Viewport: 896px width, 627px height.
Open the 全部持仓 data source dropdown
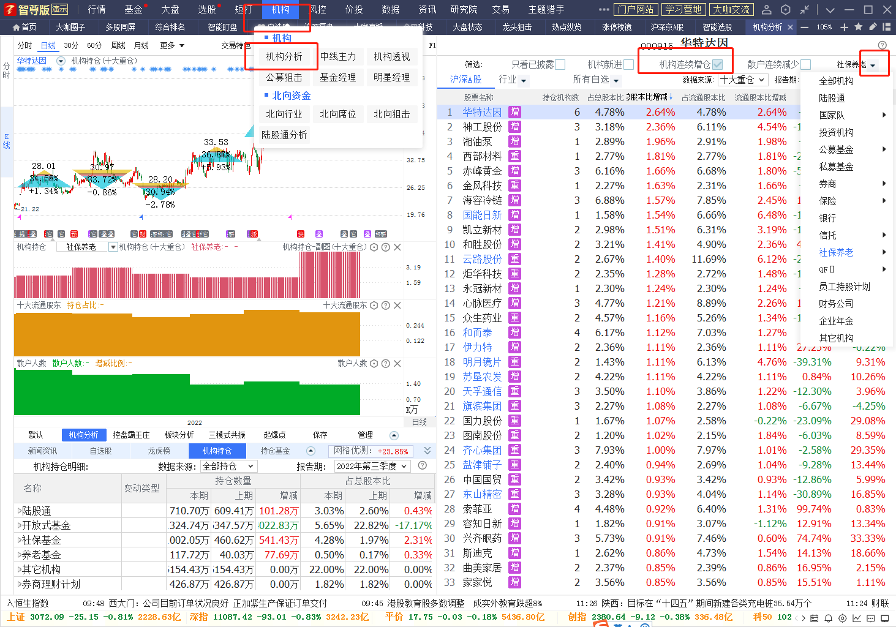pyautogui.click(x=228, y=466)
